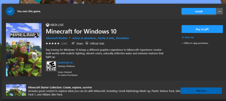Viewport: 226px width, 101px height.
Task: Open the Official Club icon link
Action: pyautogui.click(x=87, y=43)
